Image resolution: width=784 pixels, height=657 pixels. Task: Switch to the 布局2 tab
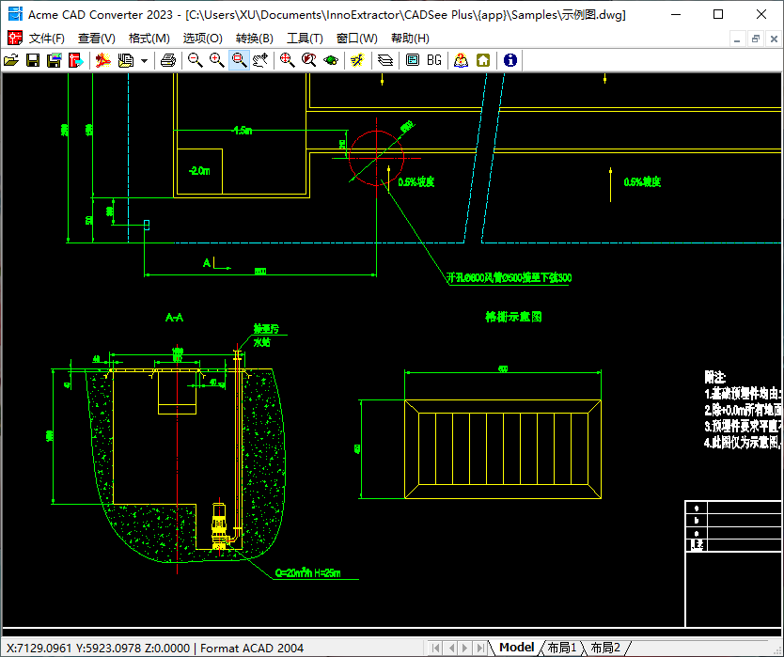pos(605,648)
